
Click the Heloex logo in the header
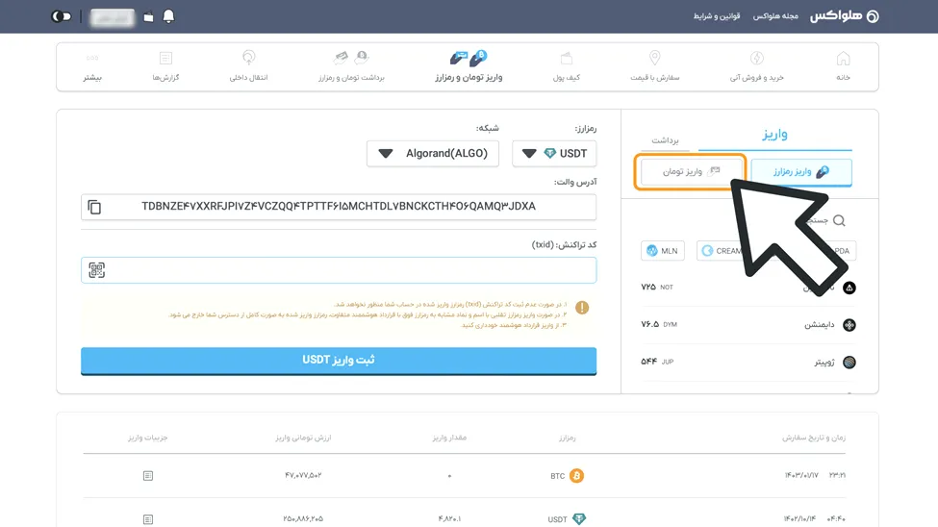844,16
